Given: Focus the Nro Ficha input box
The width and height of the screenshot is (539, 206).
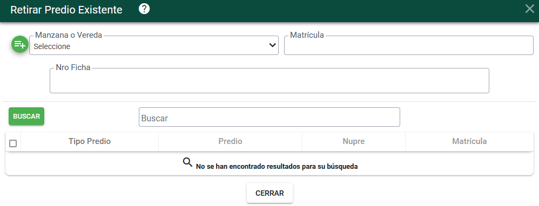Looking at the screenshot, I should [269, 81].
